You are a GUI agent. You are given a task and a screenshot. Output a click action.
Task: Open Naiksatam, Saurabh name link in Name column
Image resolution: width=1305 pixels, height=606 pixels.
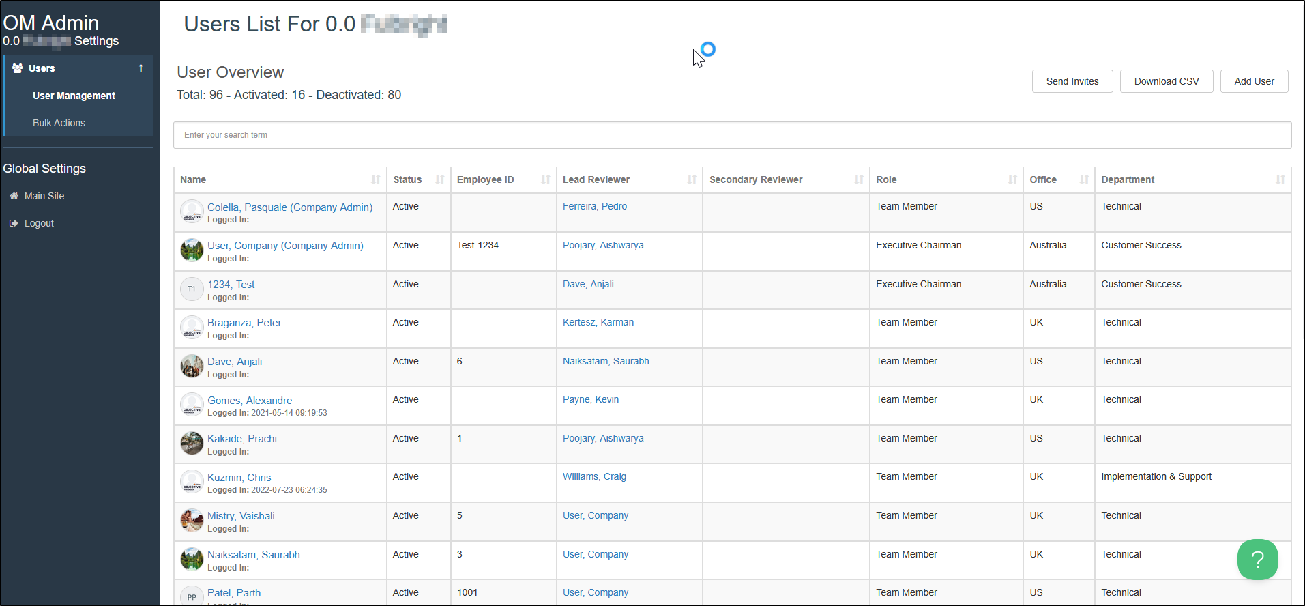254,555
